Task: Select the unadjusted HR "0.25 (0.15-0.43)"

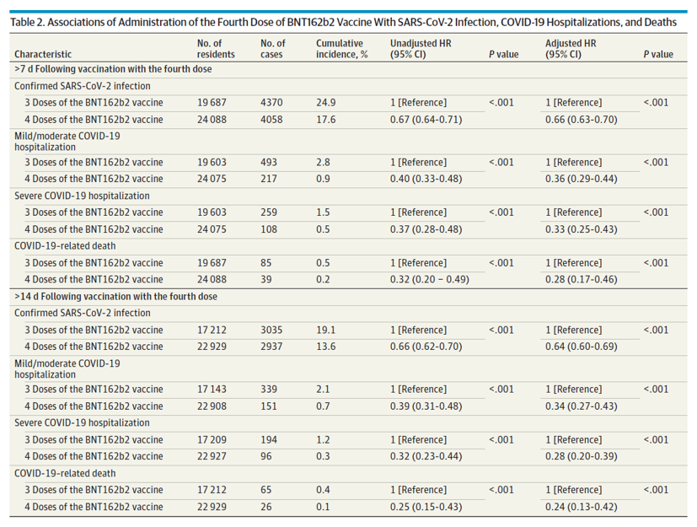Action: click(426, 507)
